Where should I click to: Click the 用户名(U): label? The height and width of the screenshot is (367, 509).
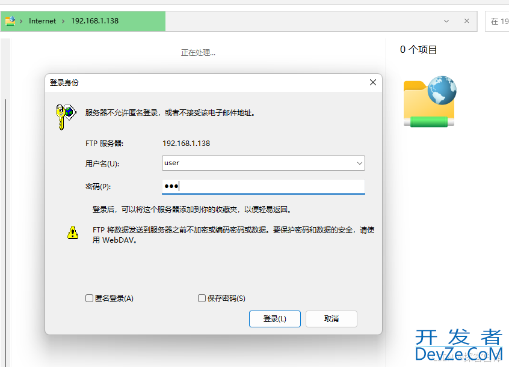[102, 164]
